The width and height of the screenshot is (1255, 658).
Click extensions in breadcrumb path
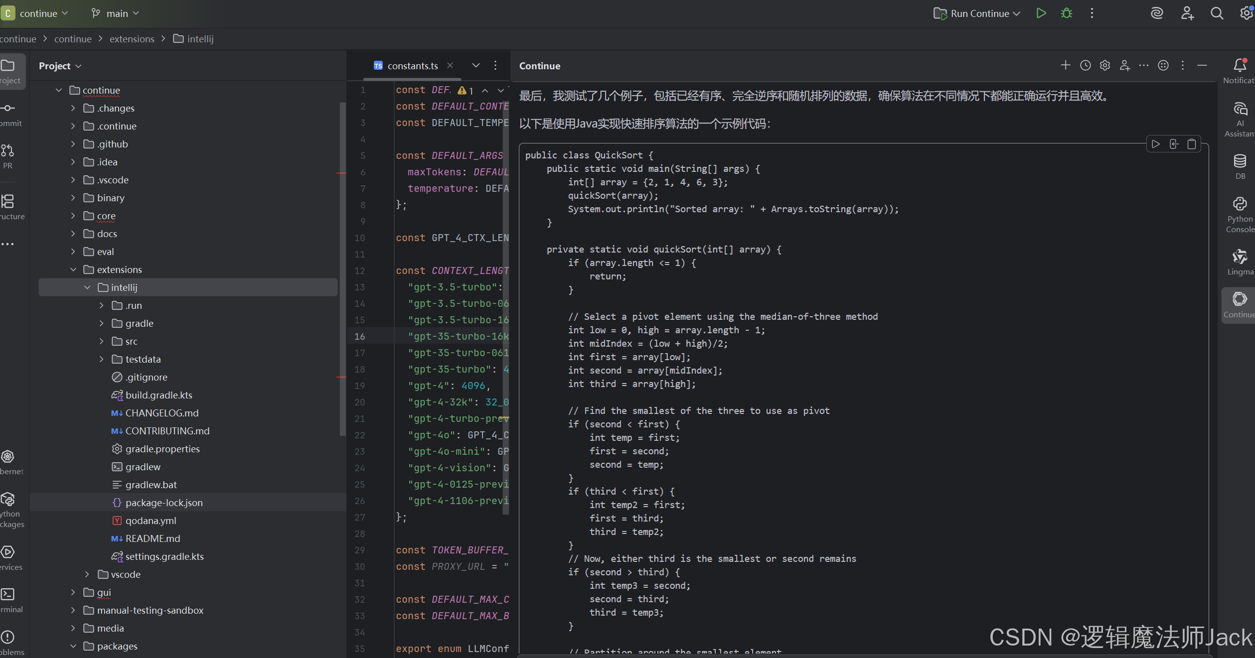click(132, 39)
